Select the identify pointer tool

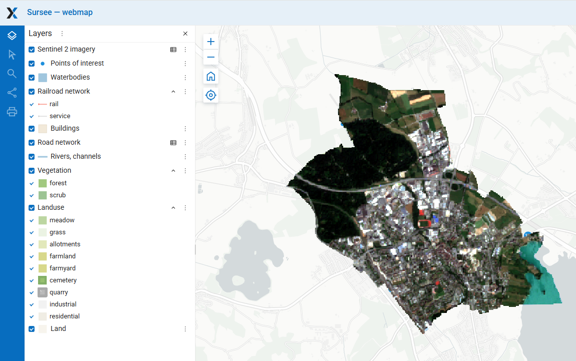pos(12,55)
